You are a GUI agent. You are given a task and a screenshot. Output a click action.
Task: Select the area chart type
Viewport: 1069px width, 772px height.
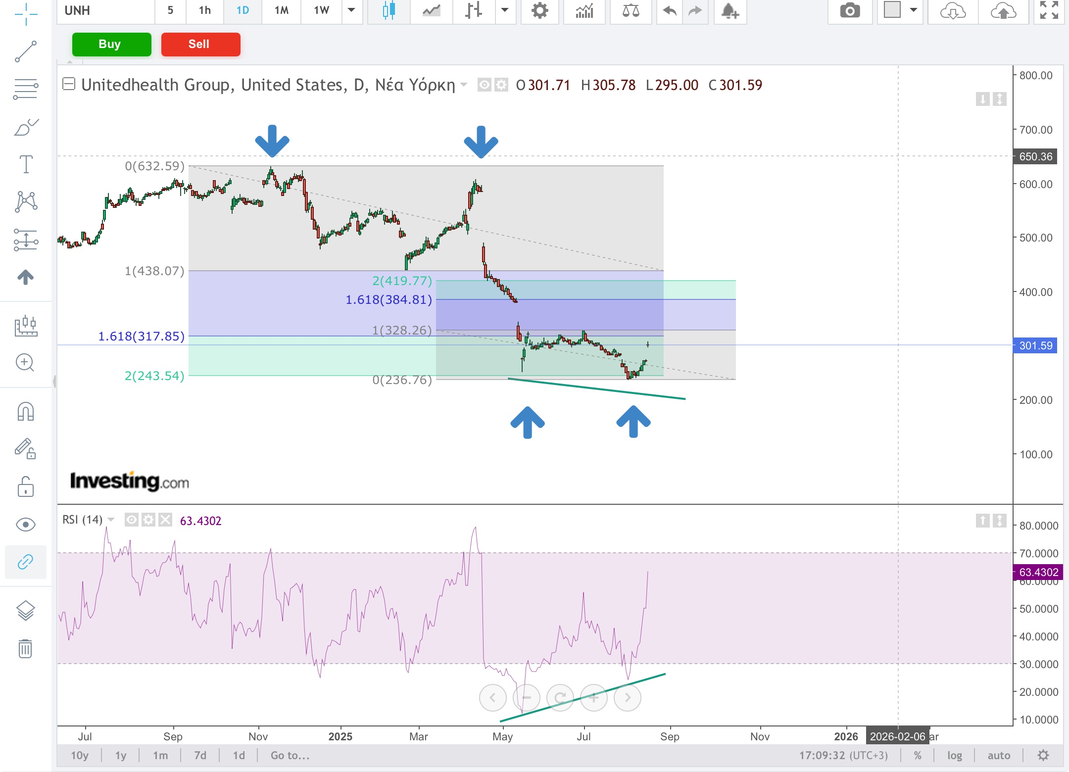click(x=432, y=10)
